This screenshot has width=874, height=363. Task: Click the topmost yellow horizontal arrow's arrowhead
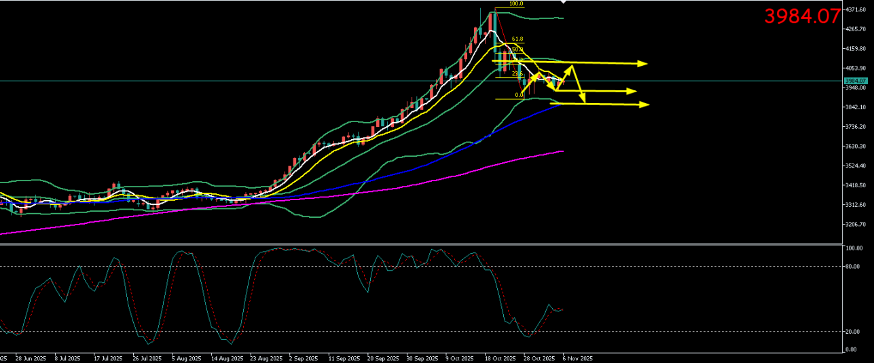[x=643, y=64]
